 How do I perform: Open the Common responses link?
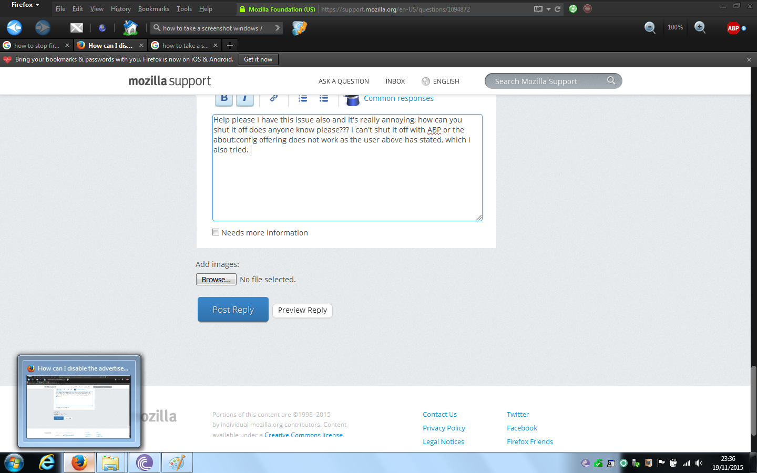coord(398,98)
